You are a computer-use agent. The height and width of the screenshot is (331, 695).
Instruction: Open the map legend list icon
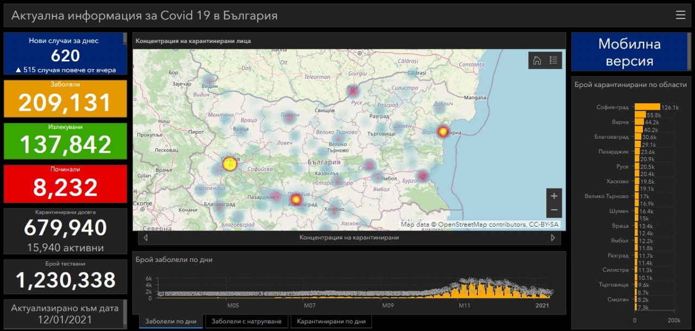click(x=553, y=60)
